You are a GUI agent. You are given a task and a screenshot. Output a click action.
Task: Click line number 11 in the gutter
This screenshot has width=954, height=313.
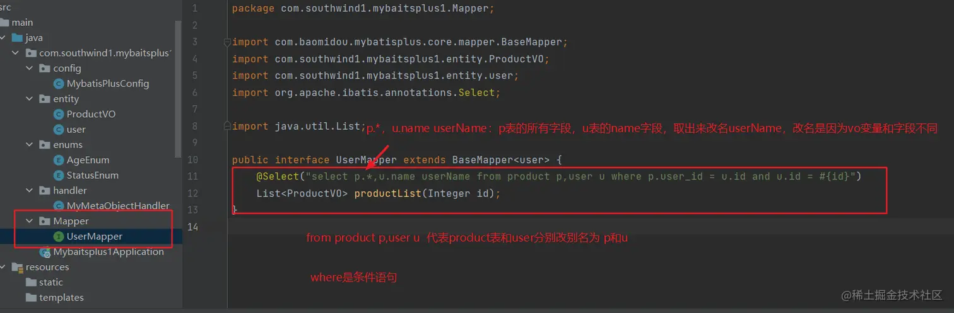(192, 176)
